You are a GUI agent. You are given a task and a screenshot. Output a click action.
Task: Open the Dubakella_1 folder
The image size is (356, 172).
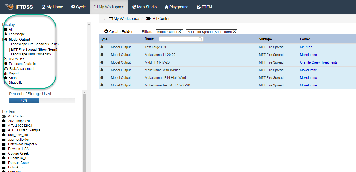[x=15, y=158]
